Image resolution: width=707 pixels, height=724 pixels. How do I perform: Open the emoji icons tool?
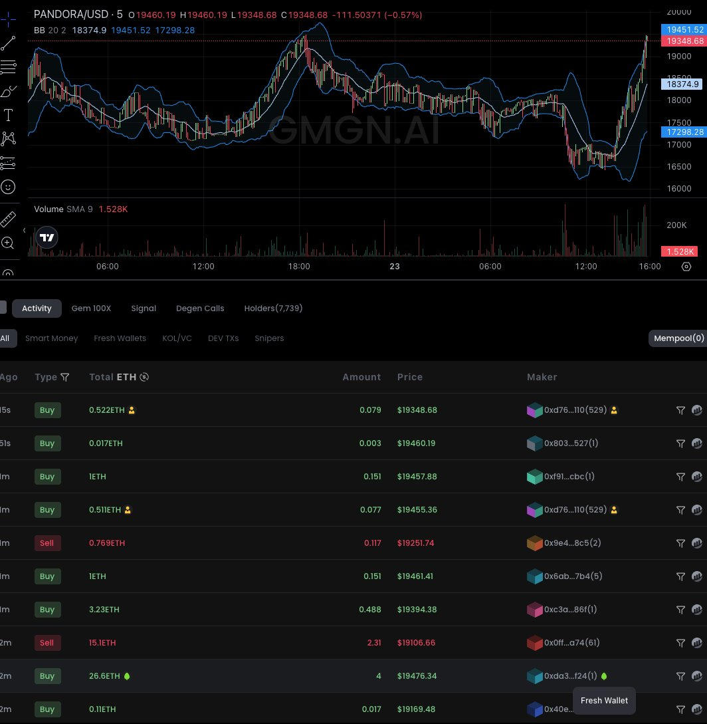[8, 187]
